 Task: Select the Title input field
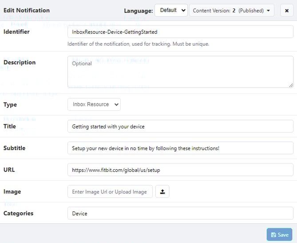click(x=180, y=126)
